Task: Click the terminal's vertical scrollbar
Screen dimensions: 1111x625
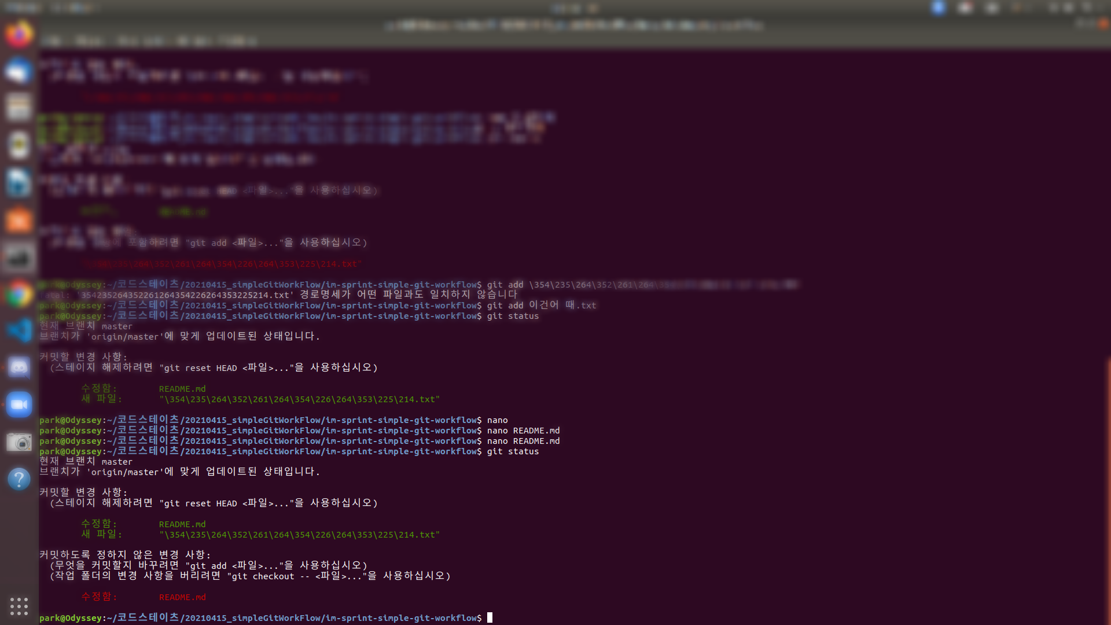Action: point(1108,492)
